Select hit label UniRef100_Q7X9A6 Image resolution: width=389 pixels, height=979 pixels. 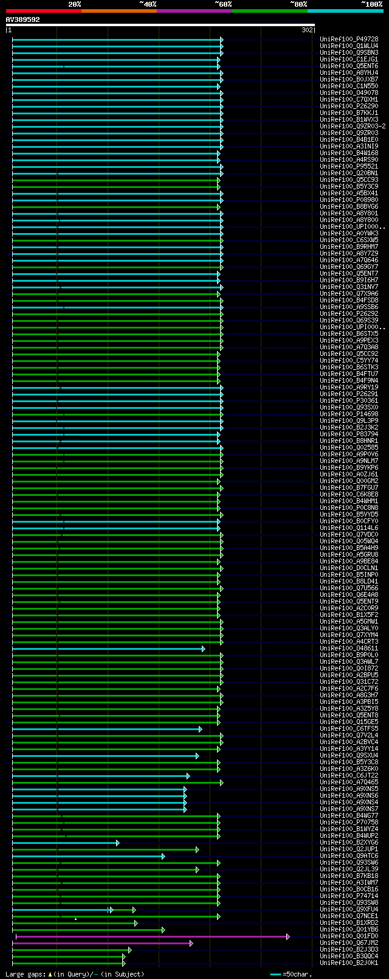tap(349, 293)
